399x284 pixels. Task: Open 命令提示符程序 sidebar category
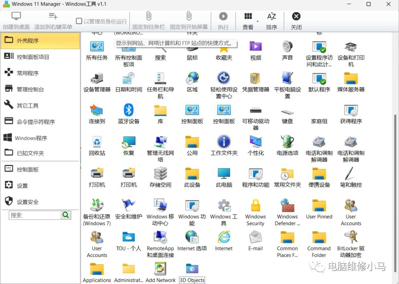tap(40, 122)
